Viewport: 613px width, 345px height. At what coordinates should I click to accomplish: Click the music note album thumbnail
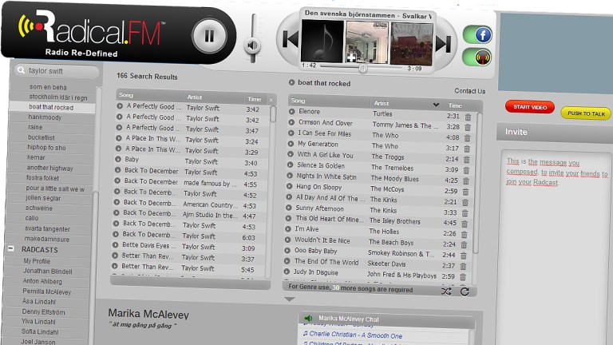322,41
